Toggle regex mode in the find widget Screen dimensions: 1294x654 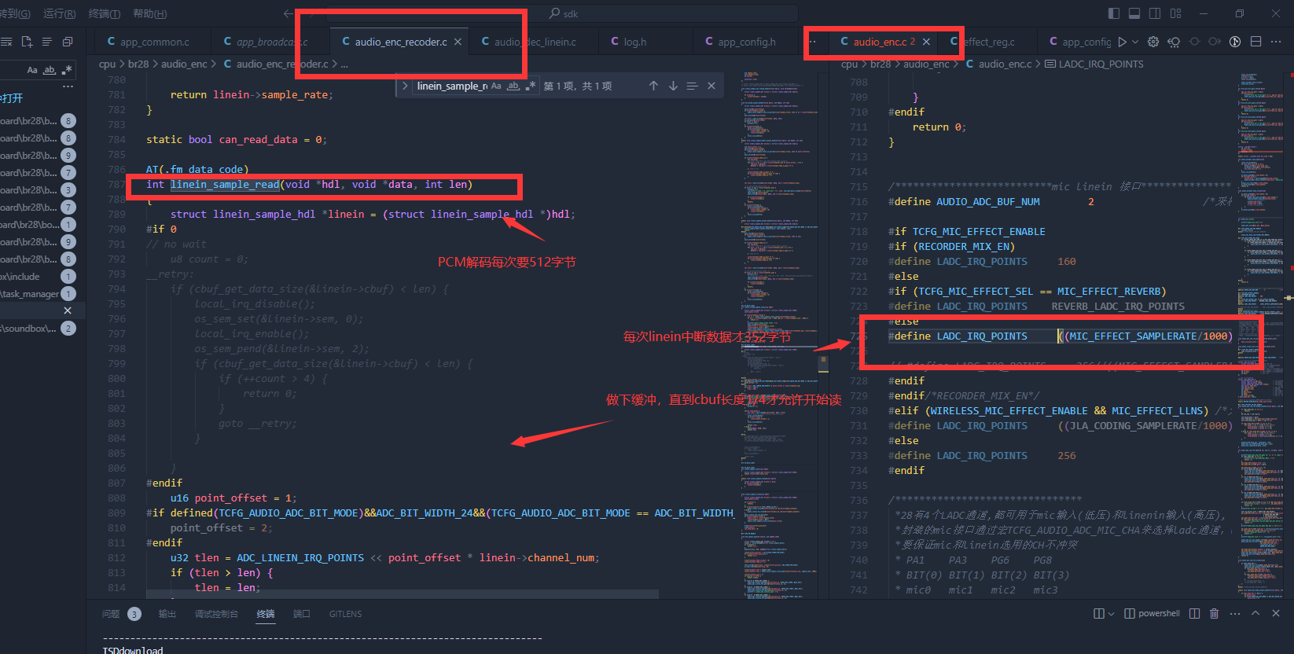[x=531, y=86]
